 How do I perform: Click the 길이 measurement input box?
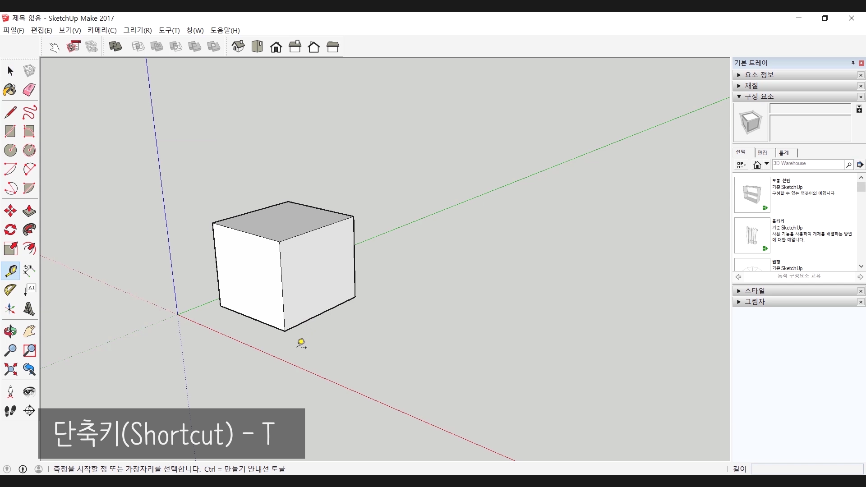click(x=807, y=469)
